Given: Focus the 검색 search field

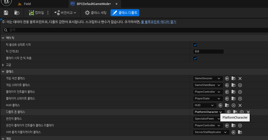Looking at the screenshot, I should coord(135,30).
